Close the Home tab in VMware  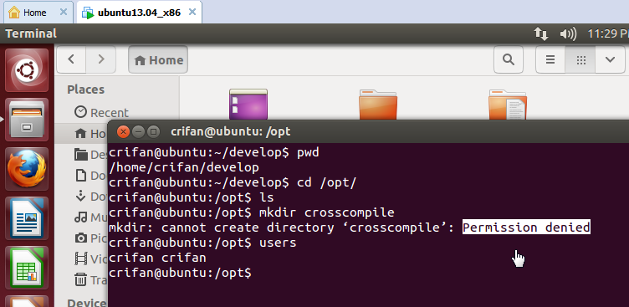(64, 12)
